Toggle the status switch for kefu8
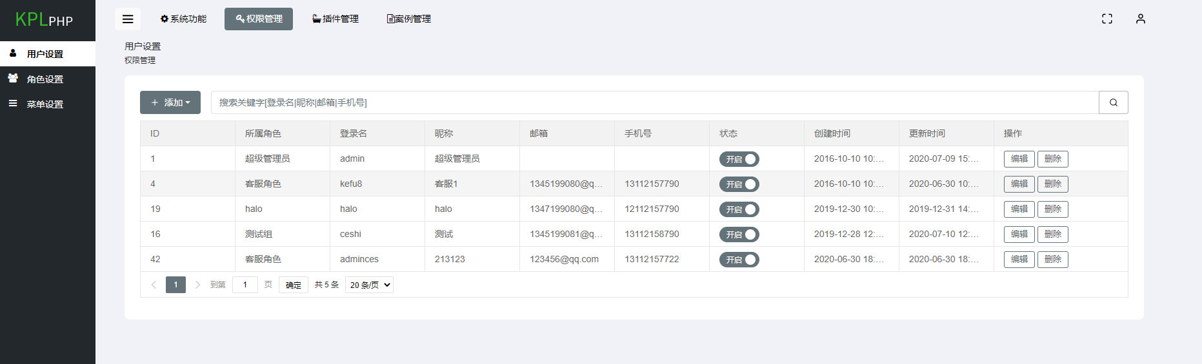The width and height of the screenshot is (1202, 364). coord(739,184)
